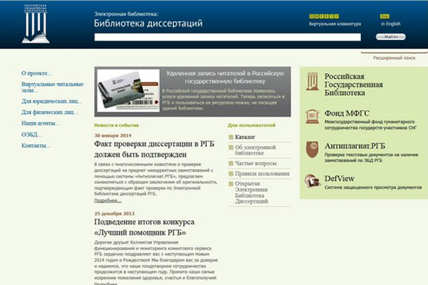Open Удаленная запись читателей banner heading
The height and width of the screenshot is (285, 428).
point(225,77)
